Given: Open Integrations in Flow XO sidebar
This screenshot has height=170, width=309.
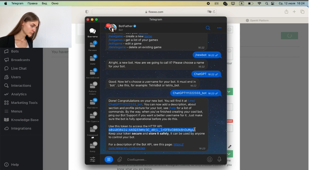Looking at the screenshot, I should click(21, 128).
